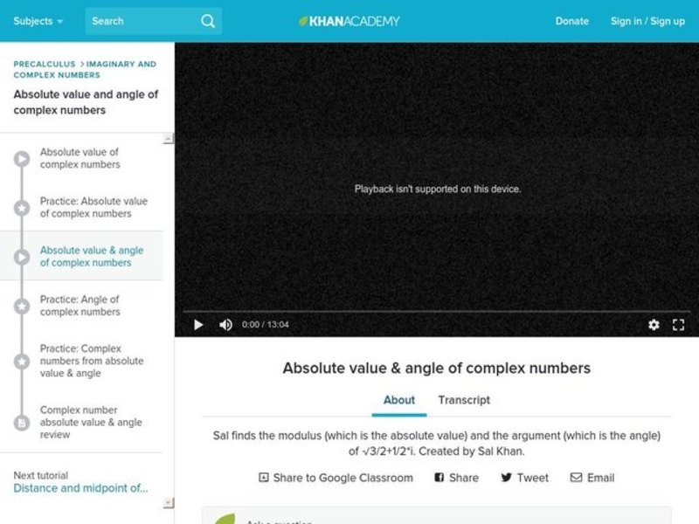Click the Khan Academy logo
The width and height of the screenshot is (699, 524).
(349, 20)
